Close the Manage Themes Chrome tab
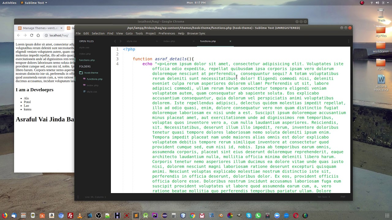The image size is (392, 220). click(61, 28)
